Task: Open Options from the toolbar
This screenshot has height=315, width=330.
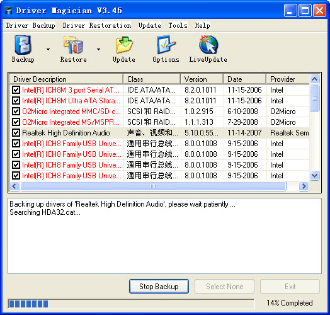Action: tap(166, 49)
